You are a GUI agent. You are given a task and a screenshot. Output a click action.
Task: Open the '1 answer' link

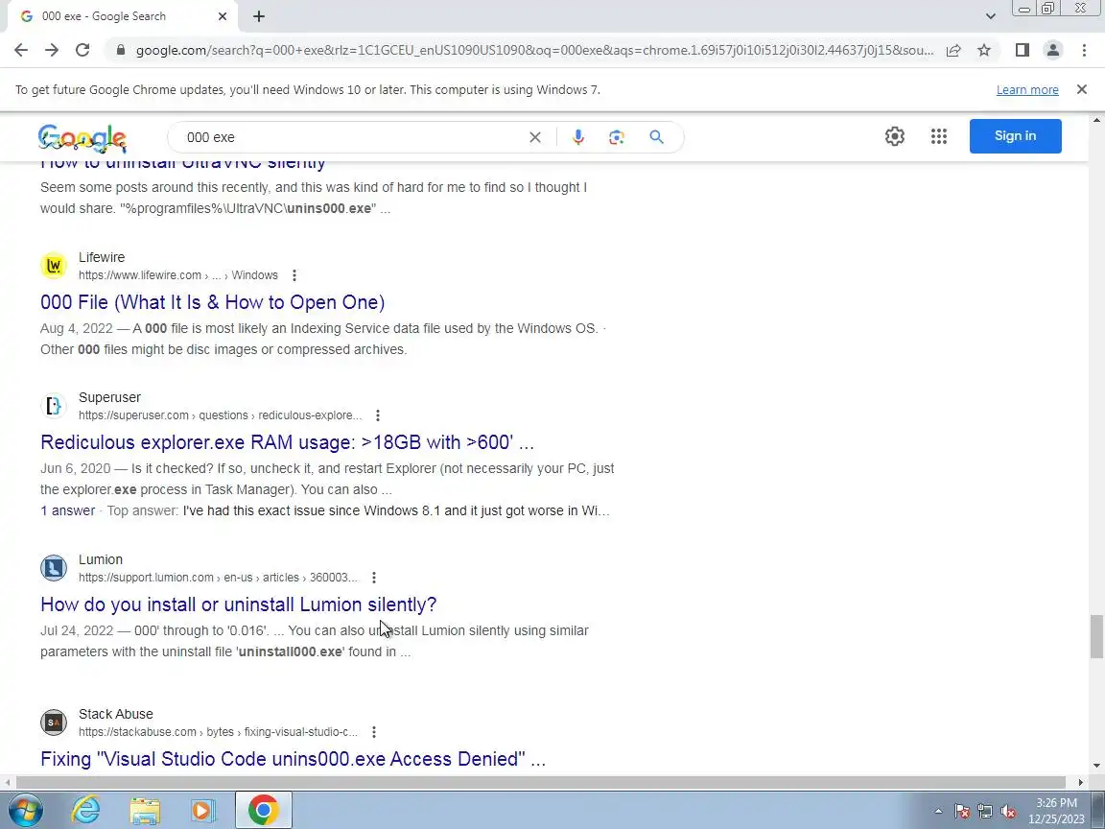click(x=68, y=511)
